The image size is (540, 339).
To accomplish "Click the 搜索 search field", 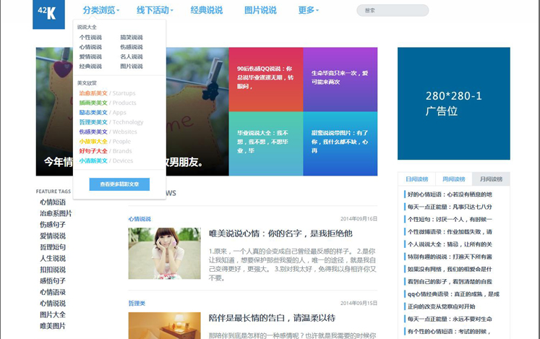I will 393,10.
